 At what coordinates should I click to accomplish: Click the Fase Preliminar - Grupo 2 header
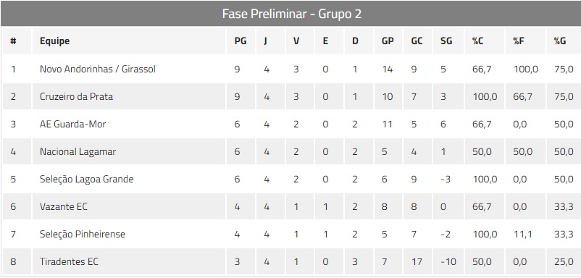pos(291,14)
